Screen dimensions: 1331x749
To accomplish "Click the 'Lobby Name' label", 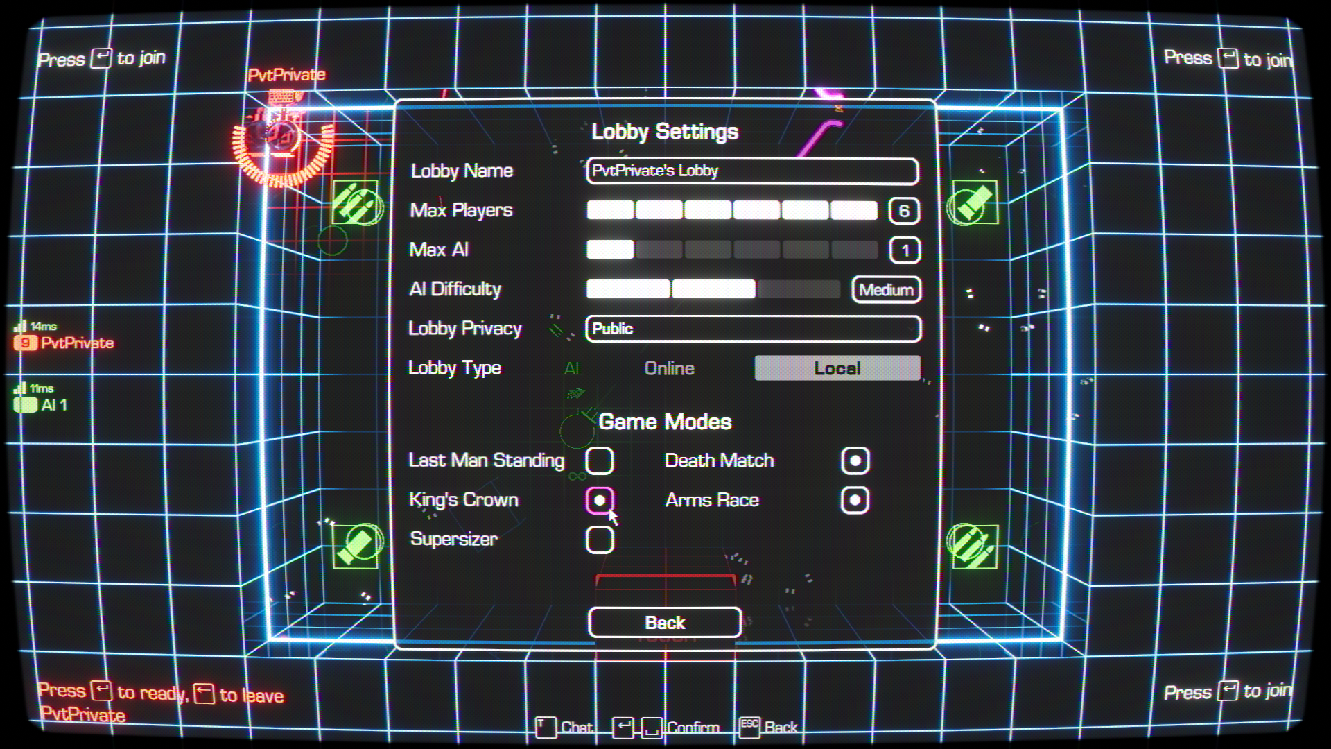I will coord(462,171).
